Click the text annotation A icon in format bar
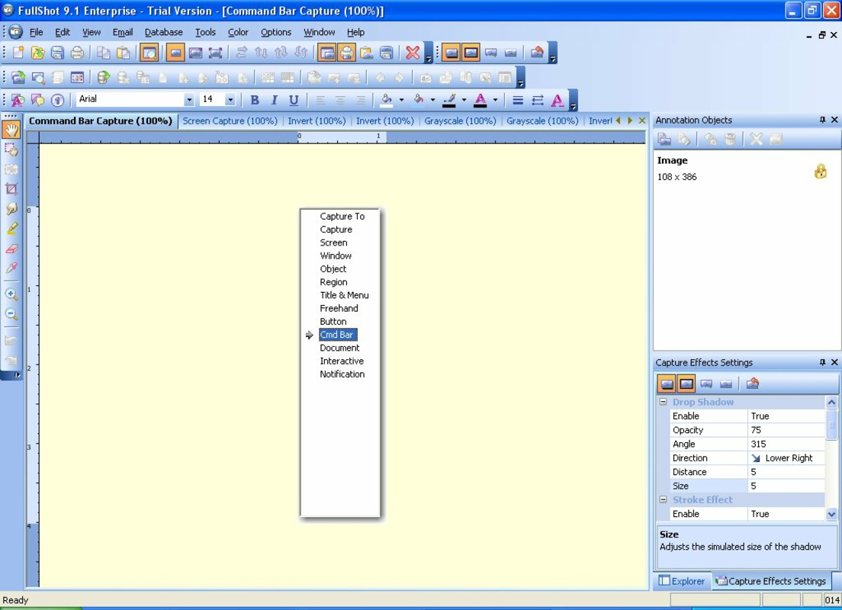842x610 pixels. click(x=18, y=100)
